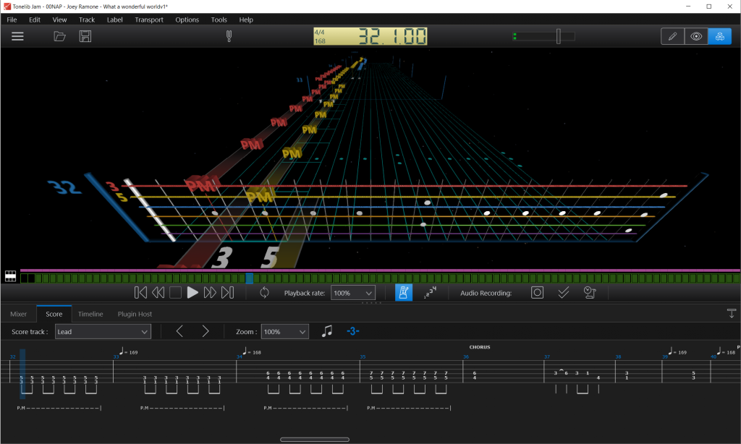Click the audio recording check icon
This screenshot has width=741, height=444.
click(x=563, y=293)
